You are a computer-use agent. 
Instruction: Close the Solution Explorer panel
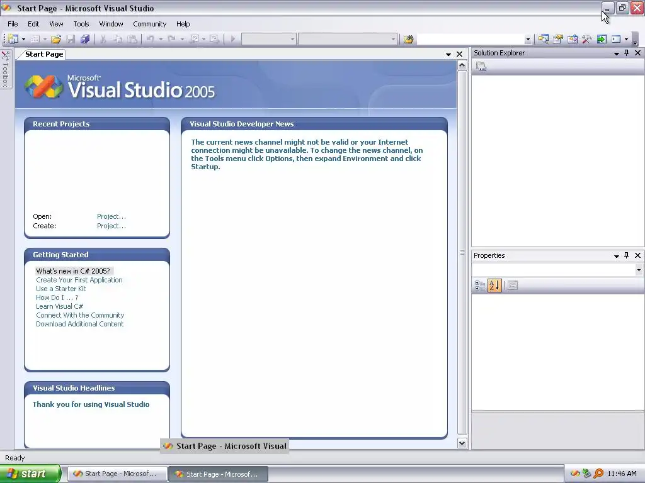click(637, 53)
